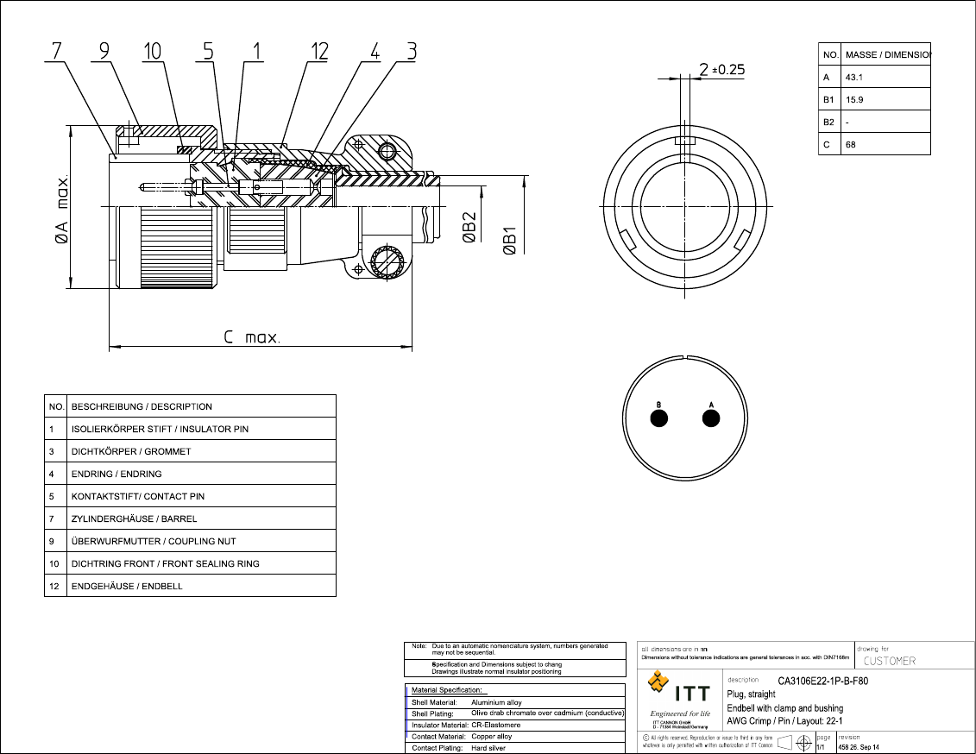
Task: Click the 'ØB2' dimension label
Action: point(469,227)
